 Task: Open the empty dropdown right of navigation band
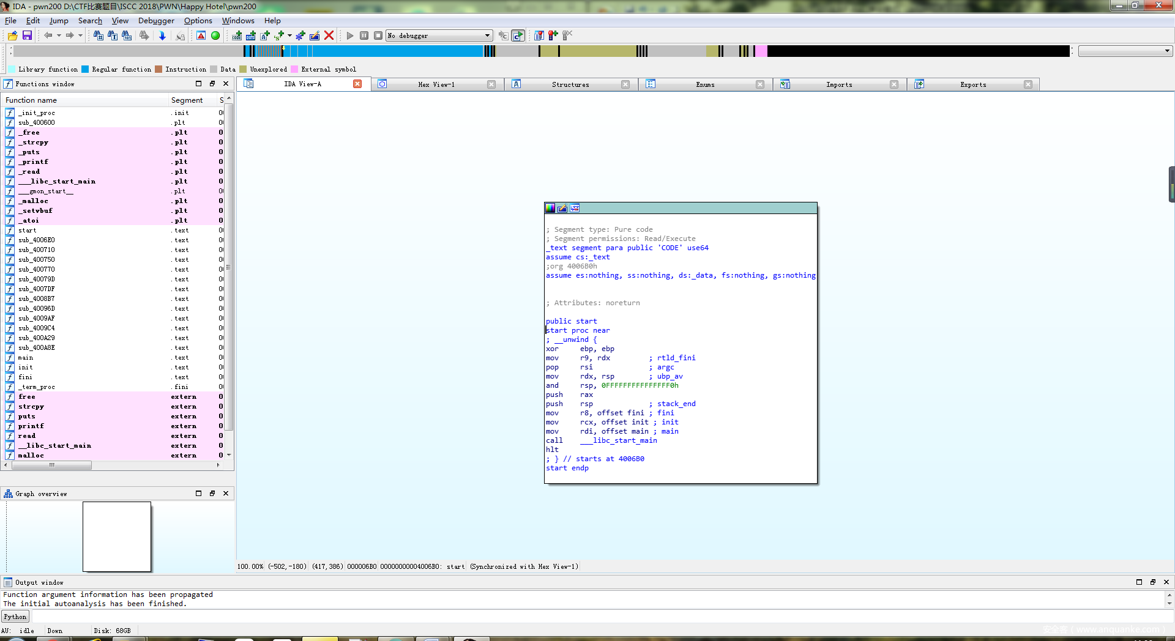[1124, 51]
